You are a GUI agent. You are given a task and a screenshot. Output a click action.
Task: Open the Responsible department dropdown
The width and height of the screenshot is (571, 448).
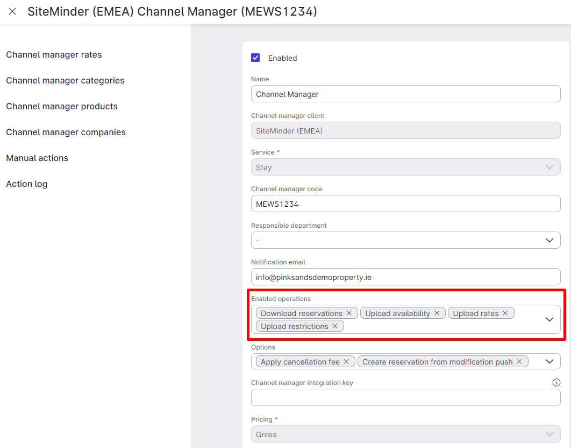point(549,240)
